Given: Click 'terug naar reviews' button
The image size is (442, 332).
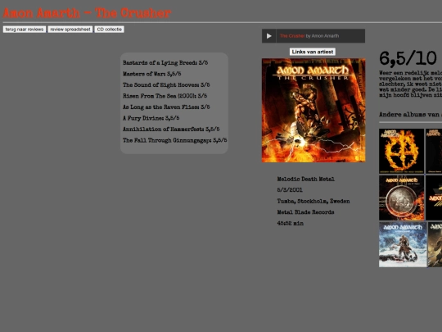Looking at the screenshot, I should pos(25,30).
